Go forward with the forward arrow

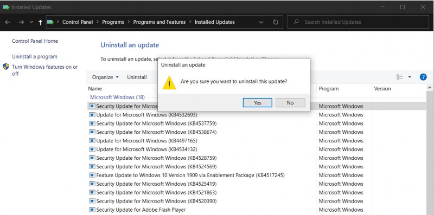[21, 22]
